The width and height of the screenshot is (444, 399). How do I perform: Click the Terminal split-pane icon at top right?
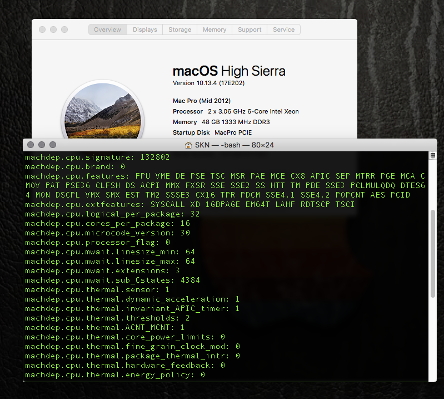pos(433,155)
